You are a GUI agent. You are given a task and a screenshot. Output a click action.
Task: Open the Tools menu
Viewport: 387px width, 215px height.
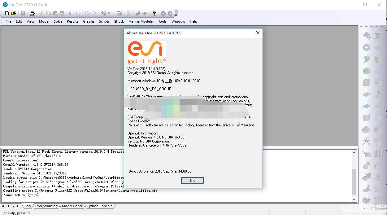163,21
